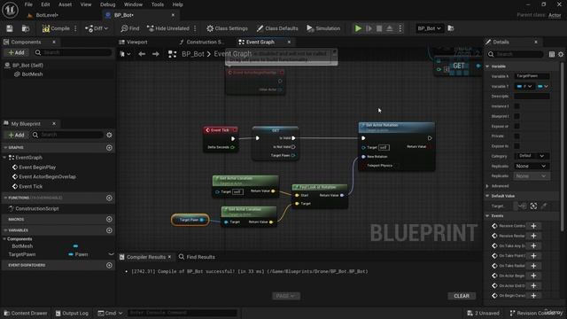Open the Edit menu
Image resolution: width=567 pixels, height=319 pixels.
tap(45, 4)
